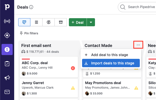Screen dimensions: 156x100
Task: Switch to pipeline kanban view
Action: pos(24,22)
